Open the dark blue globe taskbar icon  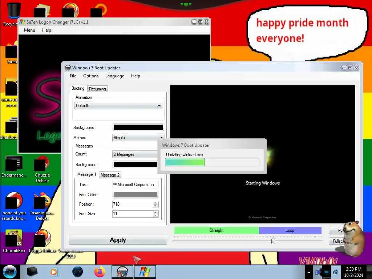(78, 272)
